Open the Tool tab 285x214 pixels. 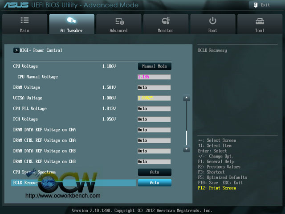pyautogui.click(x=260, y=24)
